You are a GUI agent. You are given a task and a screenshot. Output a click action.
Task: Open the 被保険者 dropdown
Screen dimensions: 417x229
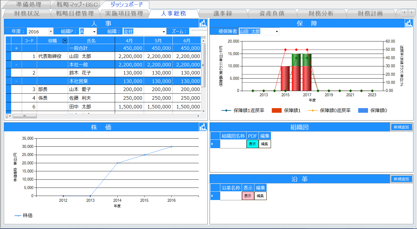click(x=277, y=31)
